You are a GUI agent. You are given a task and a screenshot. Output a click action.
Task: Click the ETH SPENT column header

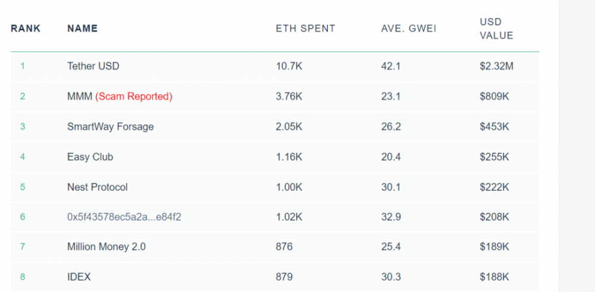coord(305,29)
